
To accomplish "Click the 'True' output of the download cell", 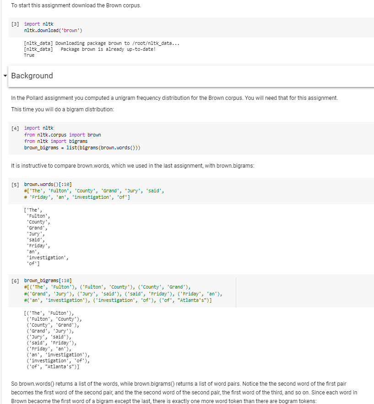I will click(x=29, y=55).
